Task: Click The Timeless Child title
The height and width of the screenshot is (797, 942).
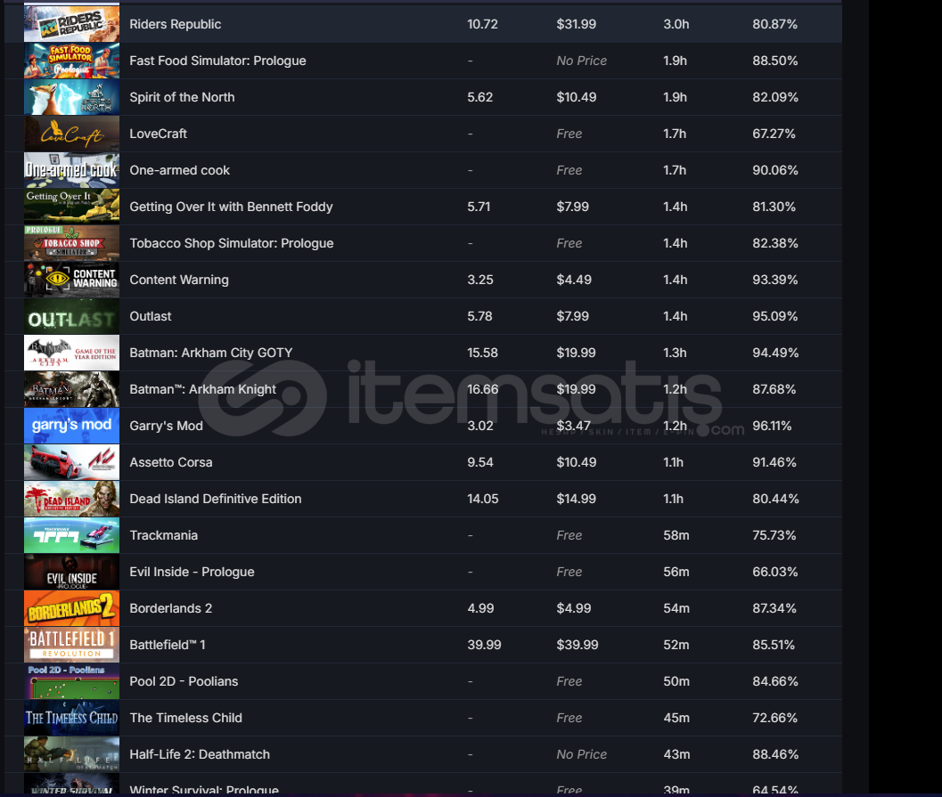Action: pos(186,718)
